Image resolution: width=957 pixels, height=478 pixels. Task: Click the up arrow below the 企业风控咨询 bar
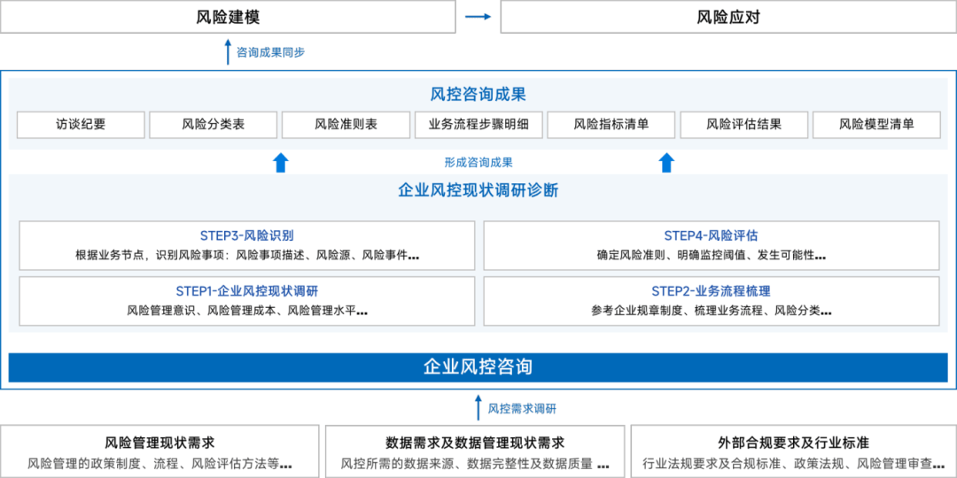[478, 407]
